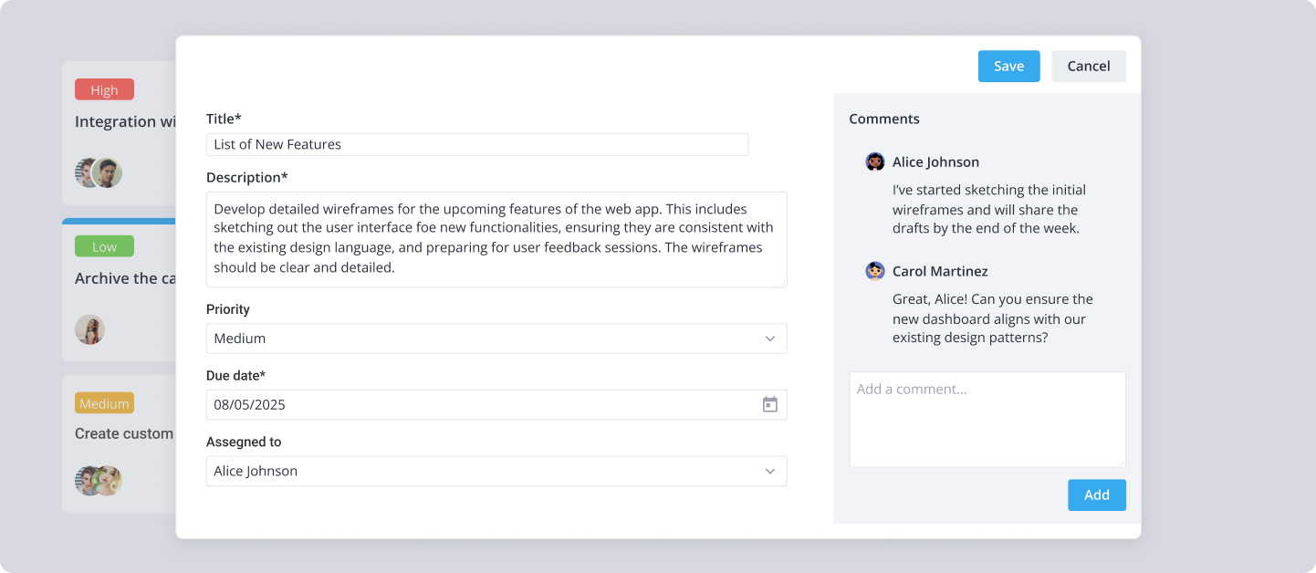Open the Medium priority combo box

pyautogui.click(x=484, y=339)
